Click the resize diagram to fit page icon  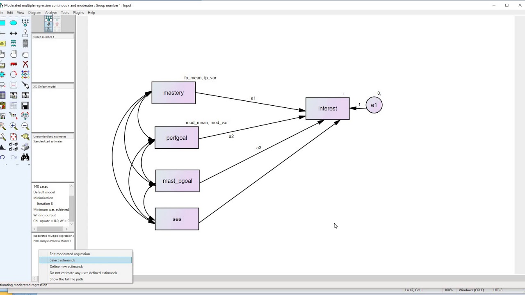pos(14,136)
